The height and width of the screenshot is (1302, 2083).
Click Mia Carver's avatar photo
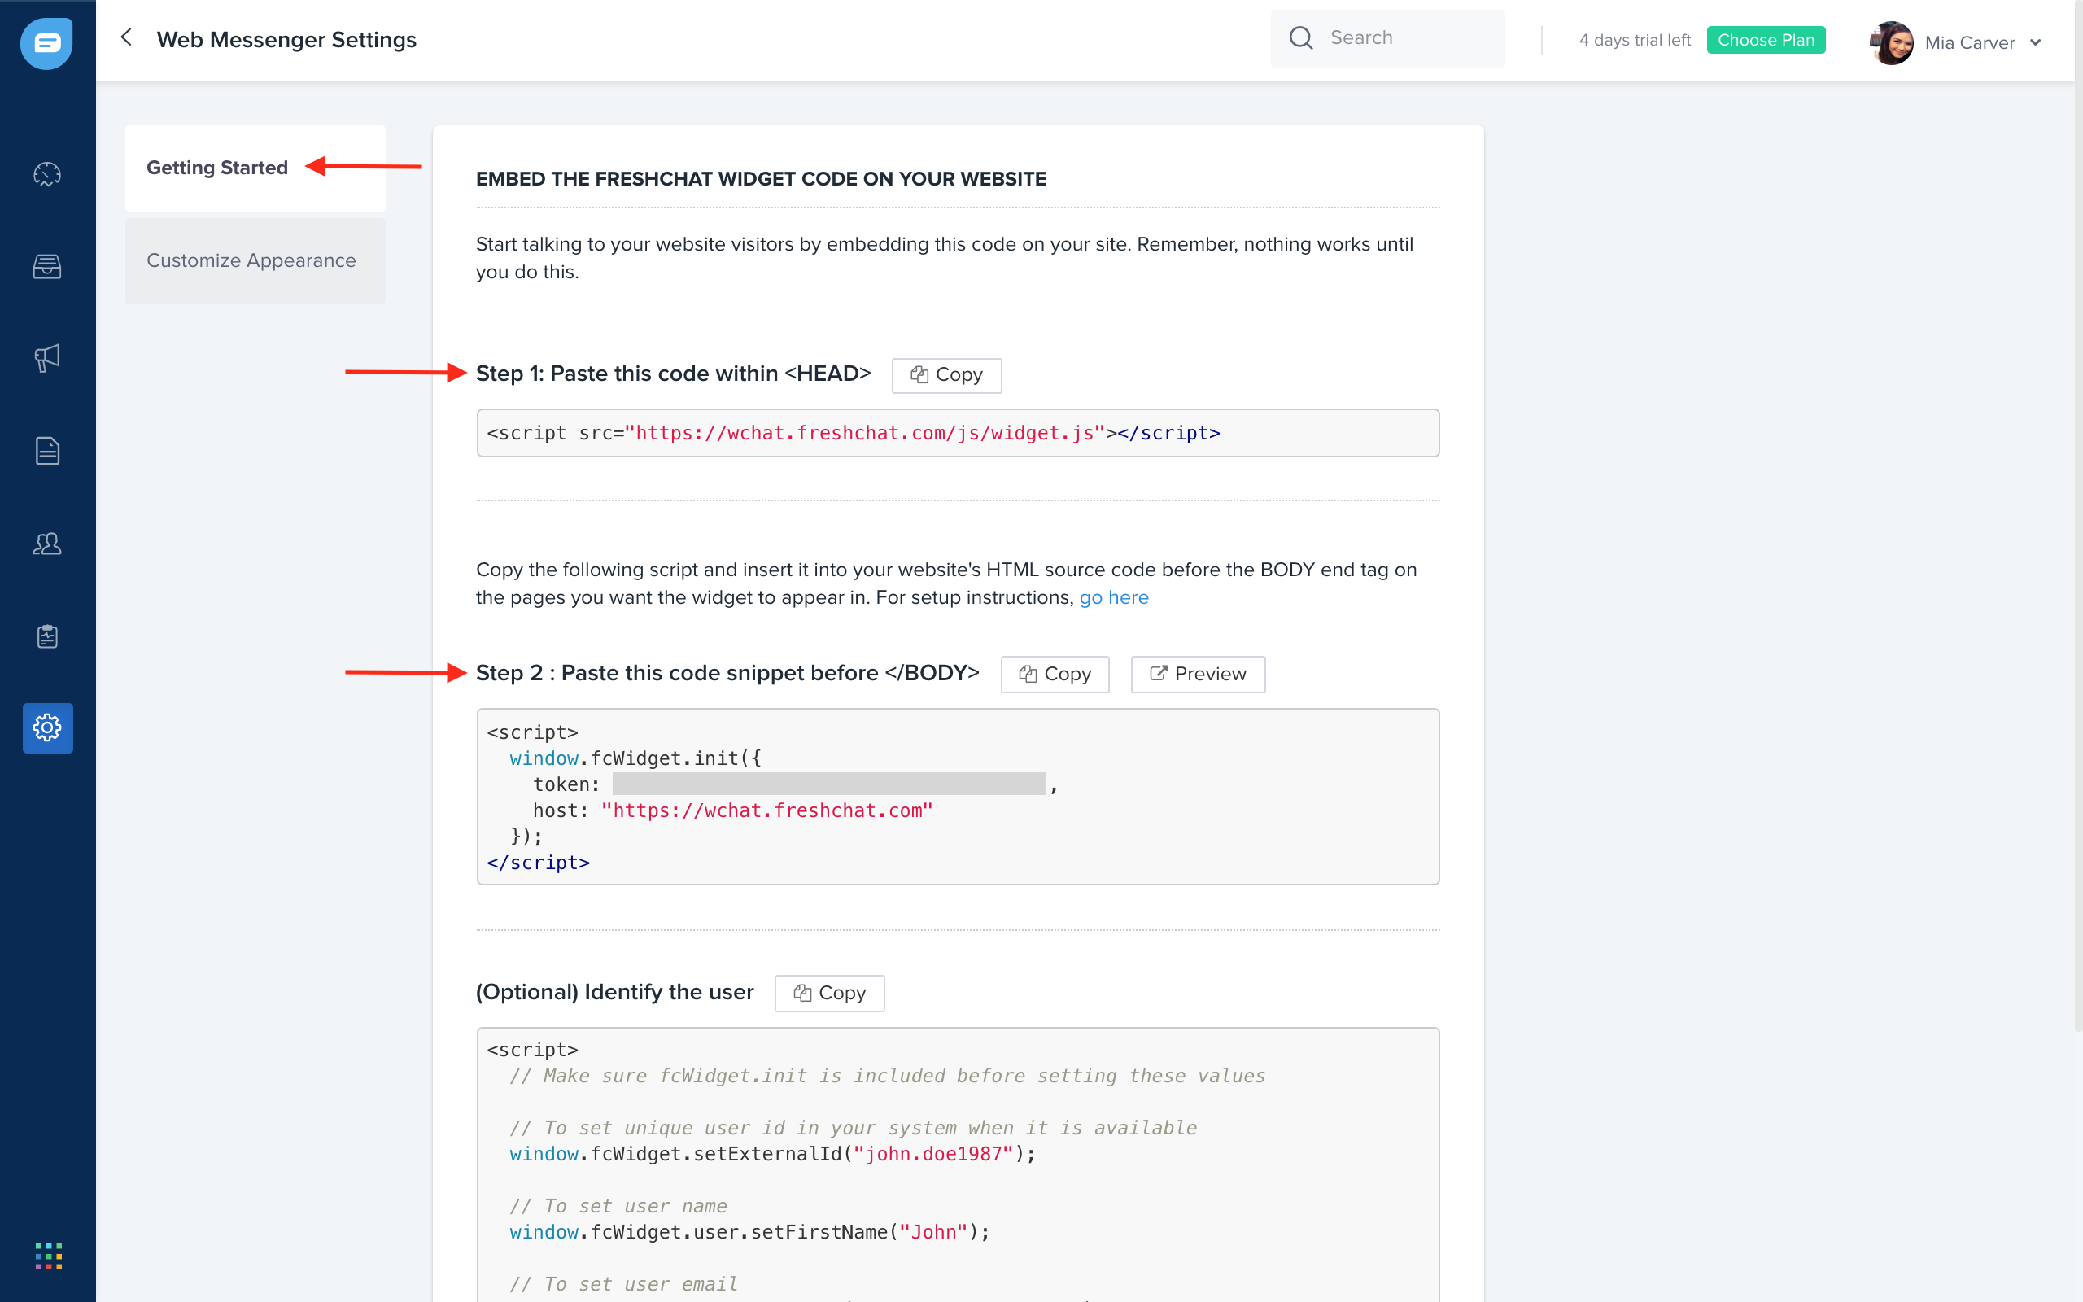[x=1892, y=42]
